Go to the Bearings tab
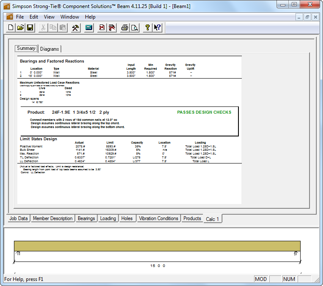323x286 pixels. (86, 218)
